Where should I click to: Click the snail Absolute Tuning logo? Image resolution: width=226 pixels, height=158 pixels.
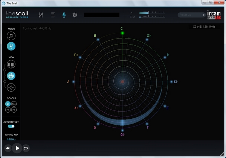(17, 15)
